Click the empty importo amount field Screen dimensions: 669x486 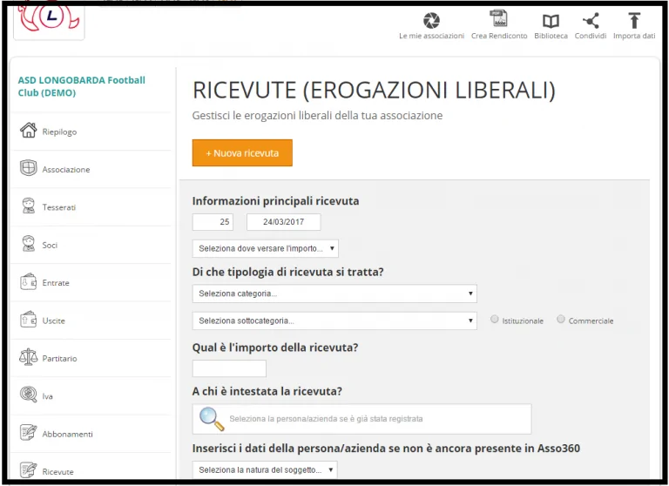(x=229, y=368)
